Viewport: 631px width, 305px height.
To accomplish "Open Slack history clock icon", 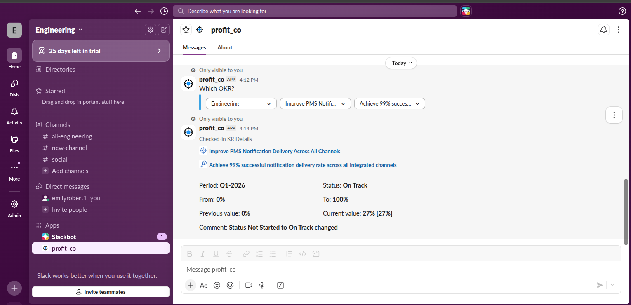I will (164, 11).
